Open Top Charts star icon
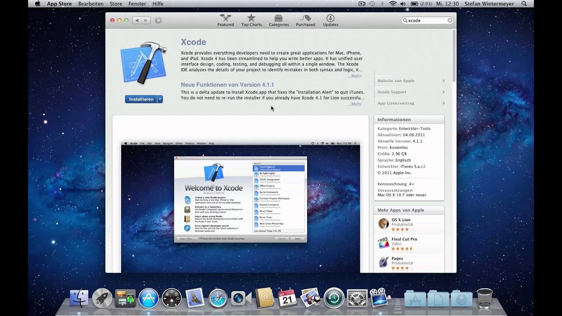562x316 pixels. tap(251, 18)
